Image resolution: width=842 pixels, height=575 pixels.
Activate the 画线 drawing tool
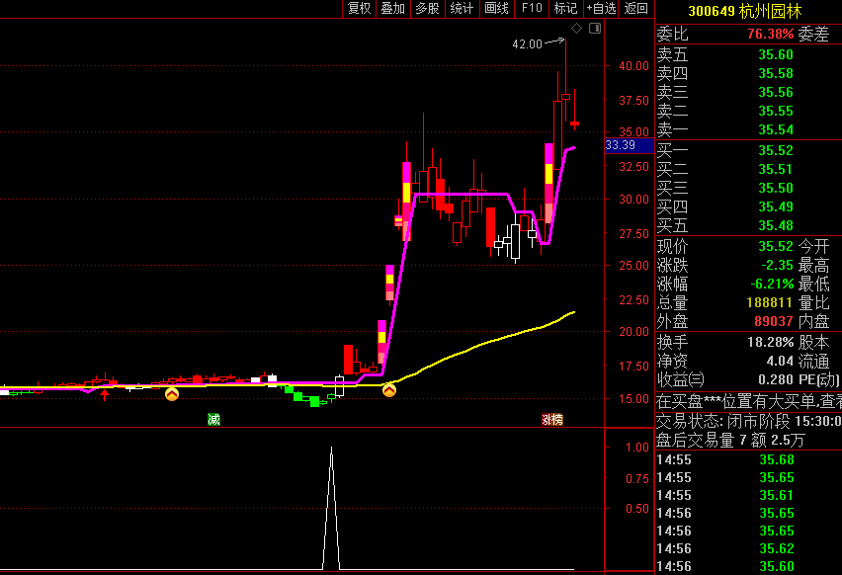pyautogui.click(x=497, y=9)
